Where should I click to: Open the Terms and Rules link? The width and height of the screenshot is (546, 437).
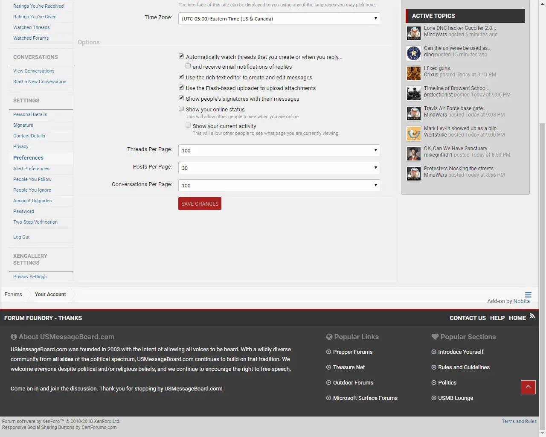point(519,421)
